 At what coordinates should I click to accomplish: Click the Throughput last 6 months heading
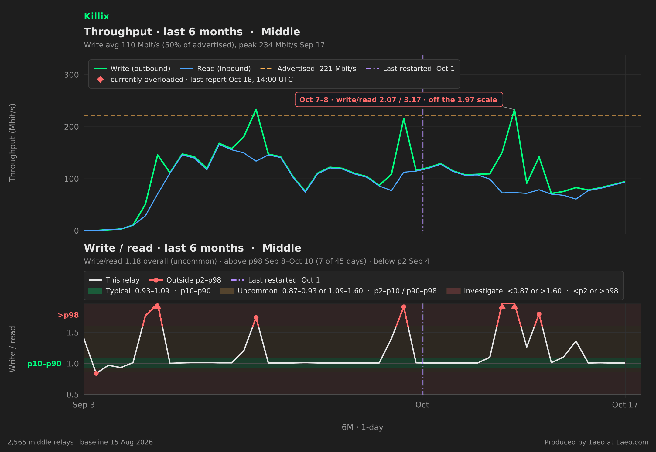coord(192,32)
